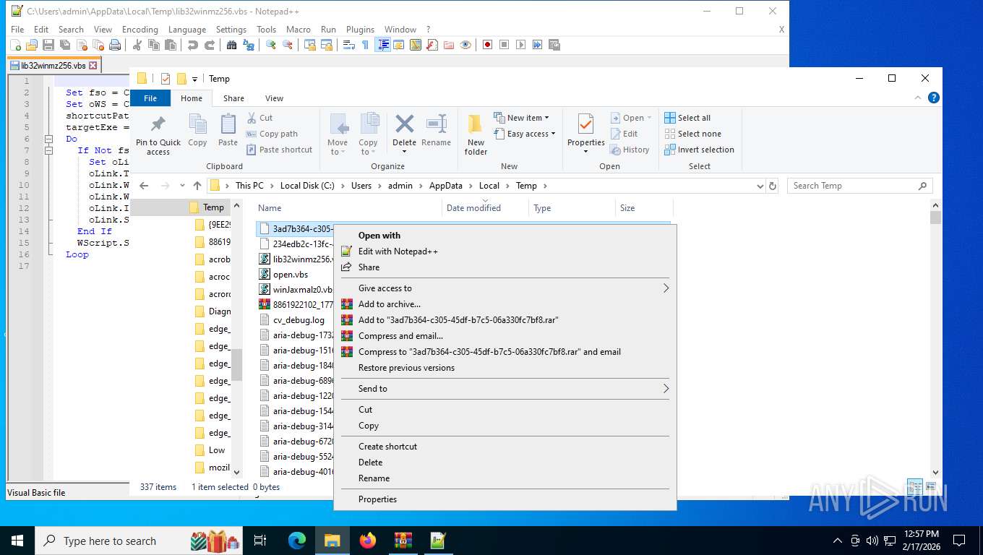Click the macro Playback icon in Notepad++
This screenshot has width=983, height=555.
tap(521, 45)
